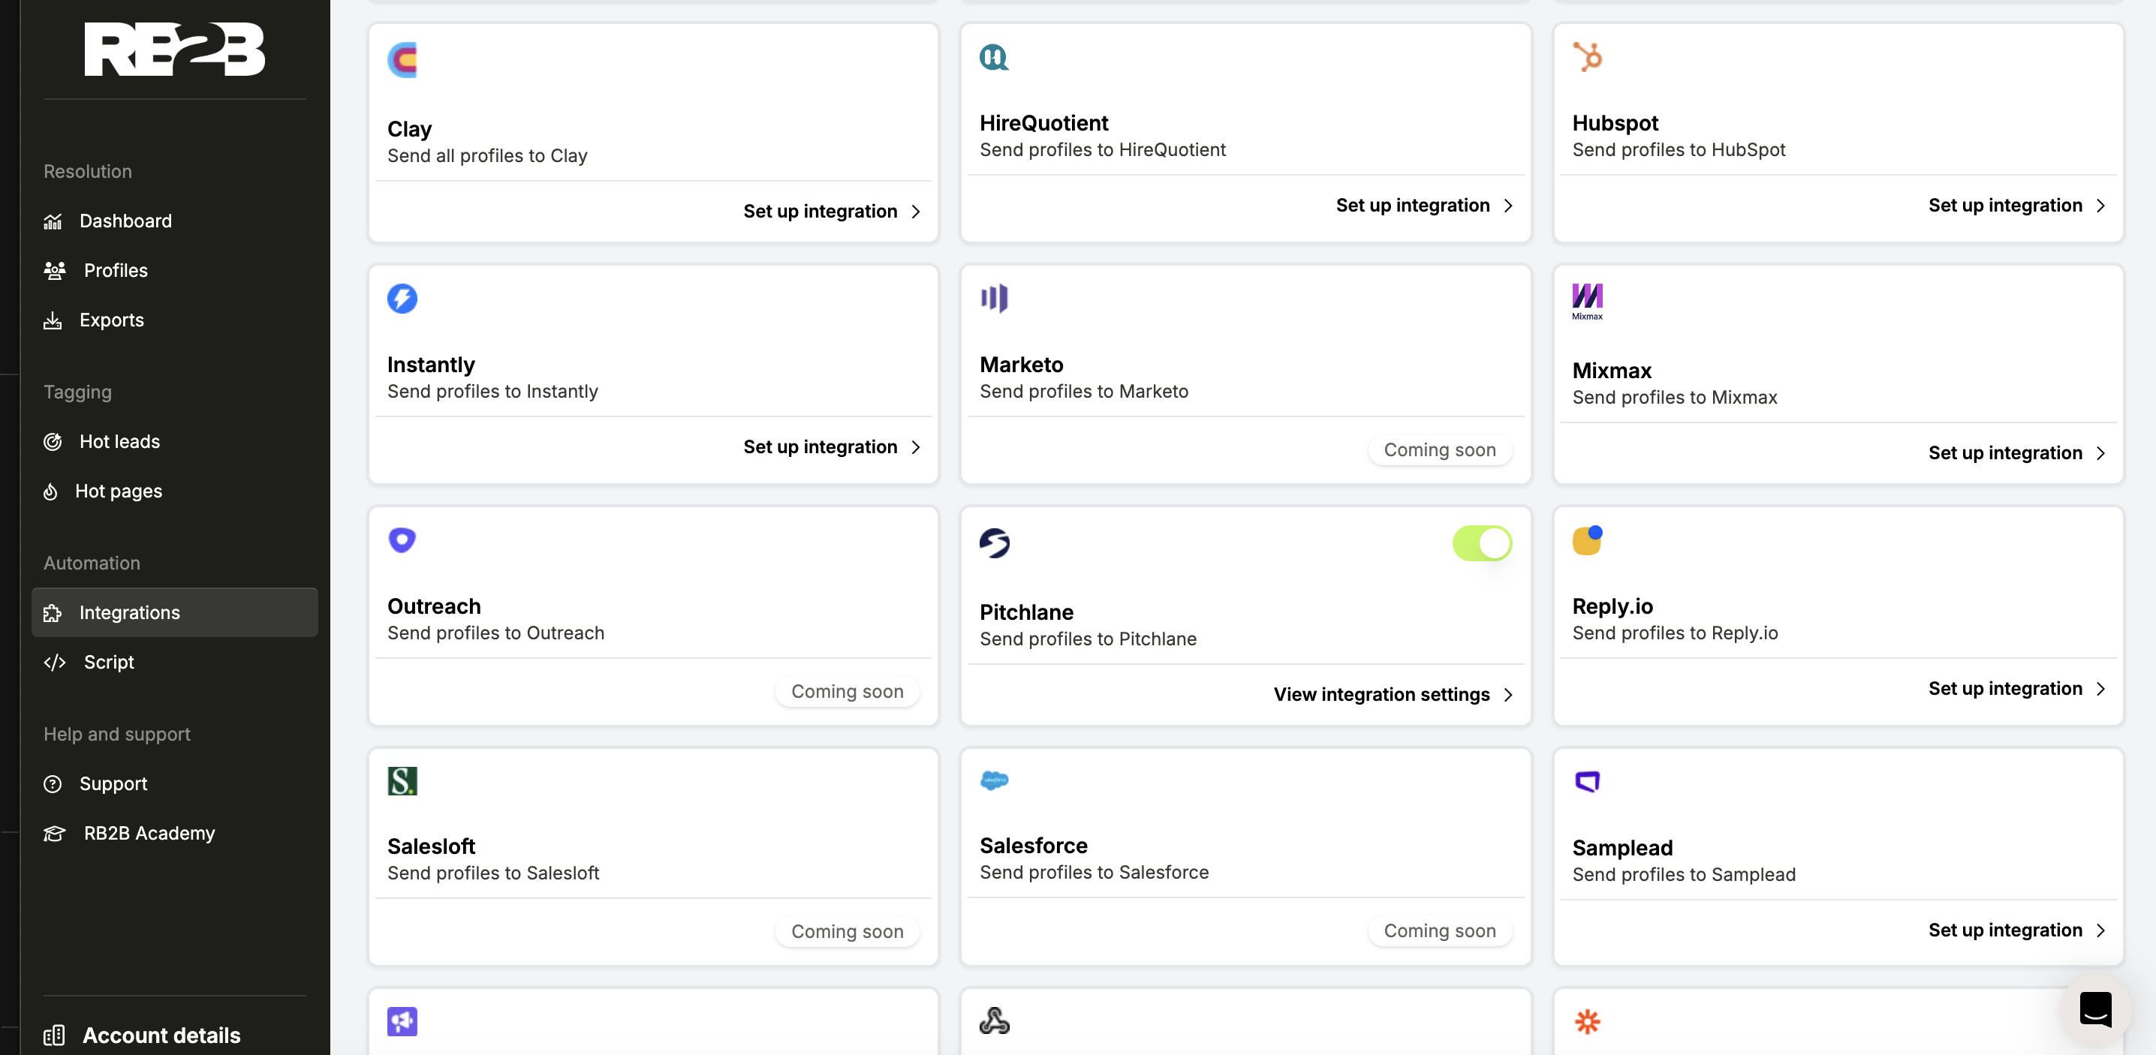Image resolution: width=2156 pixels, height=1055 pixels.
Task: Click the Samplead logo icon
Action: pyautogui.click(x=1587, y=781)
